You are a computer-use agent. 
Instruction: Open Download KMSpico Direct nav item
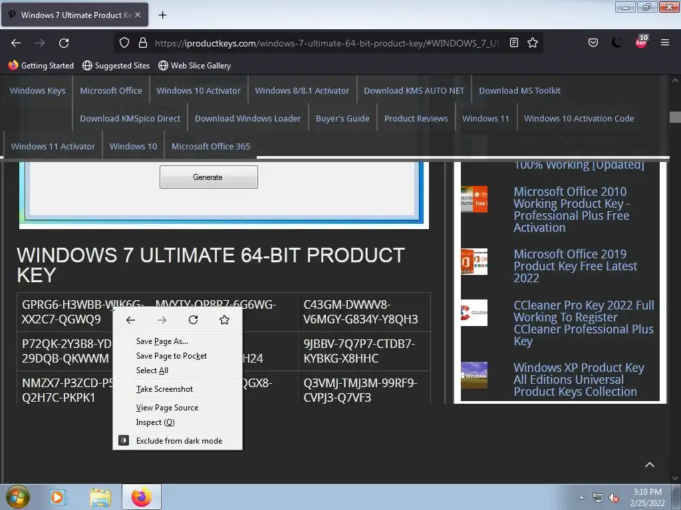(130, 118)
